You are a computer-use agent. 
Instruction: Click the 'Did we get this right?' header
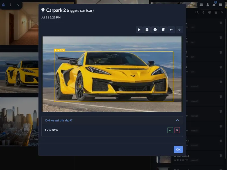(112, 120)
